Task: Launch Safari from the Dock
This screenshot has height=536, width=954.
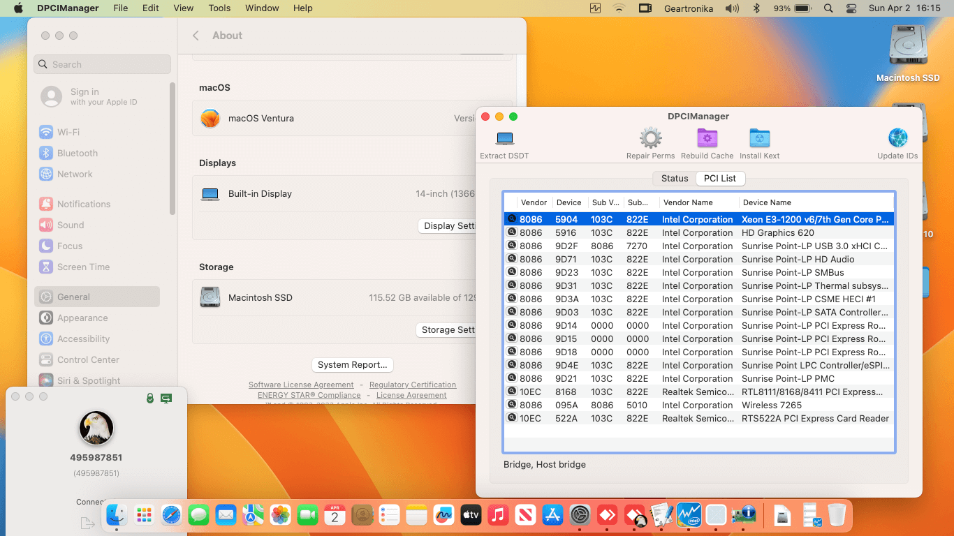Action: (171, 515)
